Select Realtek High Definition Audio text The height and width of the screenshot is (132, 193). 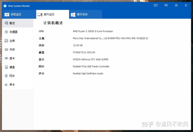click(88, 73)
